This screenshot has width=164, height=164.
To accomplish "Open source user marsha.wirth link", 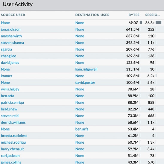I will (11, 36).
